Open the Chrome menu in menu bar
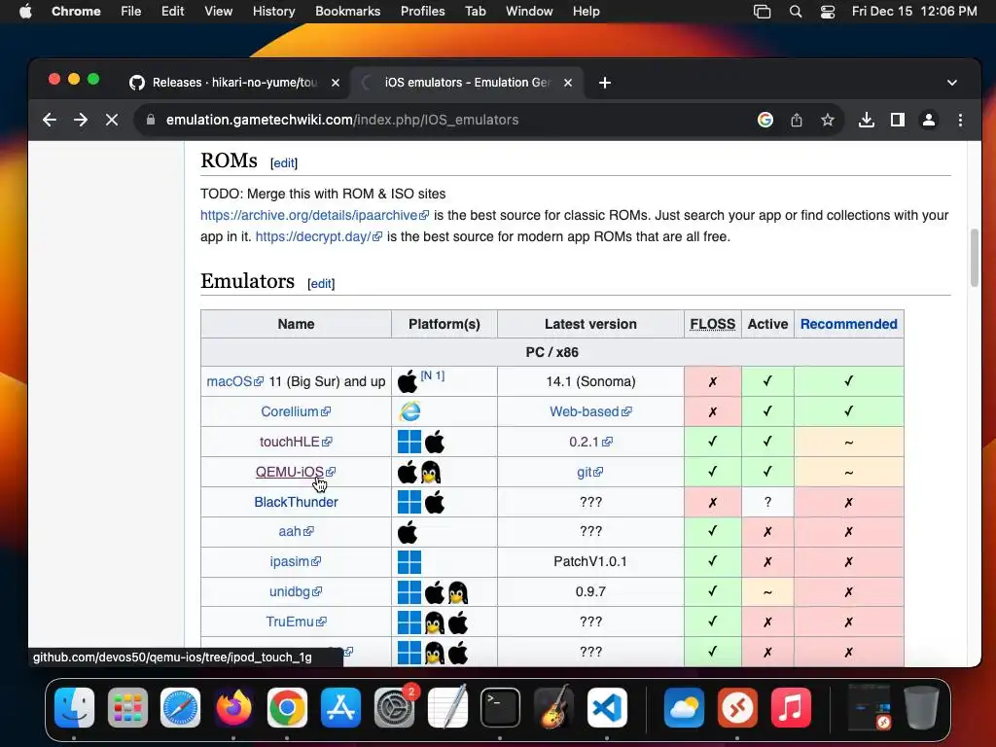This screenshot has height=747, width=996. pyautogui.click(x=76, y=11)
